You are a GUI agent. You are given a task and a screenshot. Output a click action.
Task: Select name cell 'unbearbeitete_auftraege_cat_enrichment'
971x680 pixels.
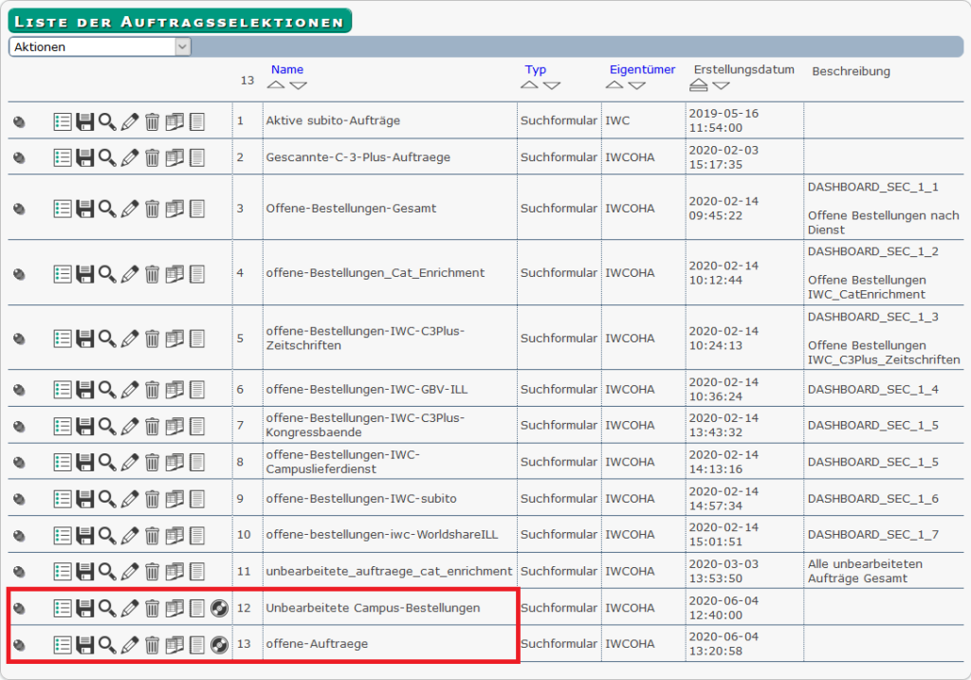pyautogui.click(x=390, y=571)
